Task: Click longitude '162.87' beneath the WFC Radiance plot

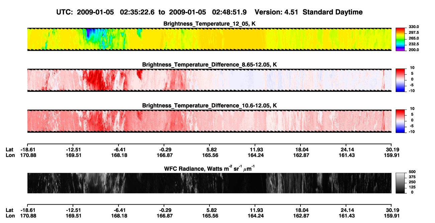Action: (x=300, y=216)
